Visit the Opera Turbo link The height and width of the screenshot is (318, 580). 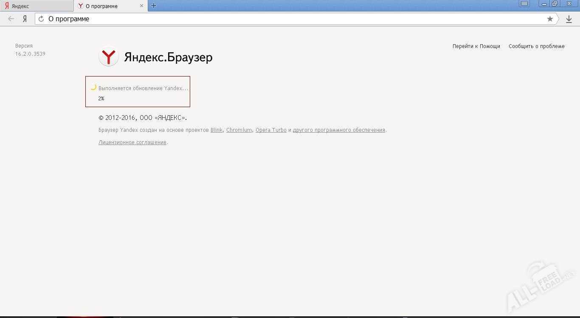coord(270,130)
